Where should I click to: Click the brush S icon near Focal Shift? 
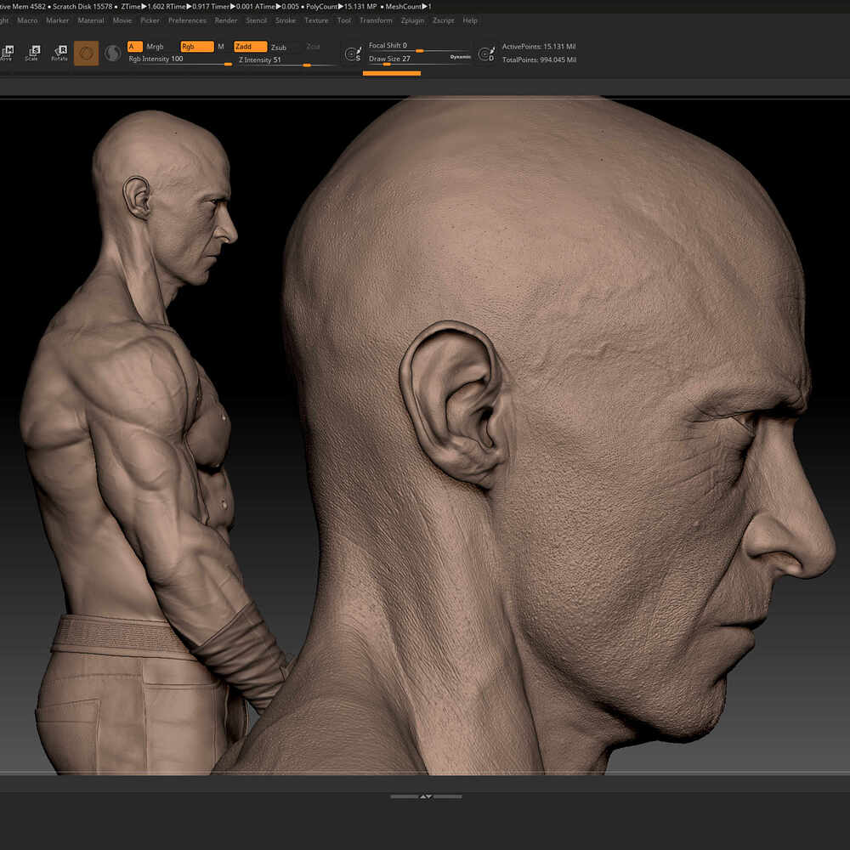tap(353, 54)
